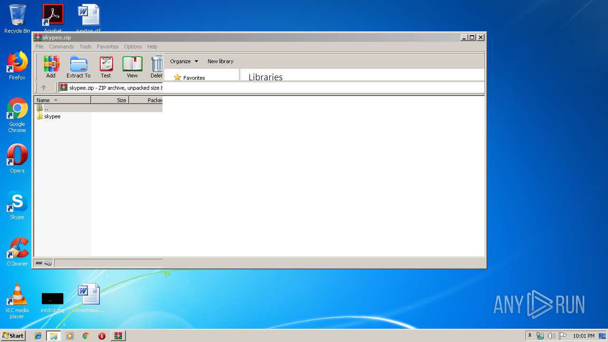This screenshot has width=608, height=342.
Task: Click the View file icon
Action: tap(132, 67)
